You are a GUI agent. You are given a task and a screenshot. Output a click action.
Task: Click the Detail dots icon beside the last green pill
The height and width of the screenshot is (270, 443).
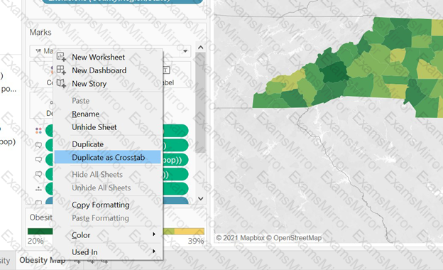coord(38,189)
